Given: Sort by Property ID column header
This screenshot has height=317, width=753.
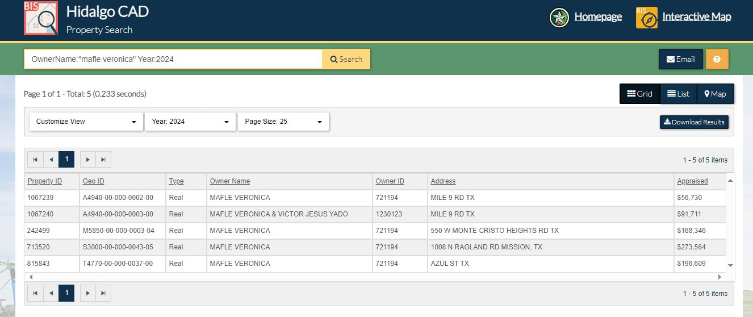Looking at the screenshot, I should [45, 181].
